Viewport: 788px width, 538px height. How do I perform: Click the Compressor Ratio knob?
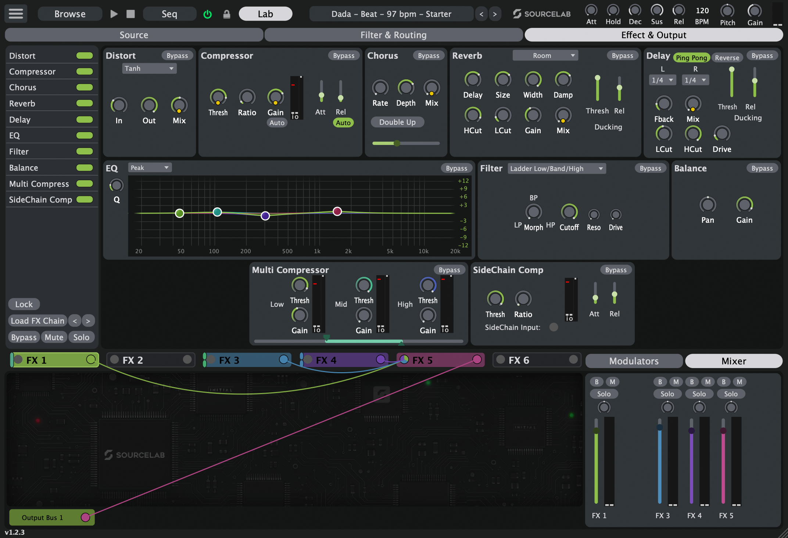[x=247, y=97]
